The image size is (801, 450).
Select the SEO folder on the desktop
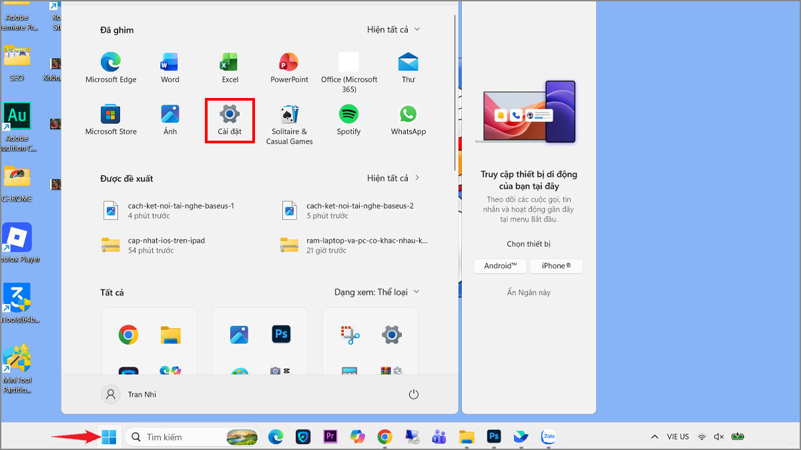(x=17, y=64)
